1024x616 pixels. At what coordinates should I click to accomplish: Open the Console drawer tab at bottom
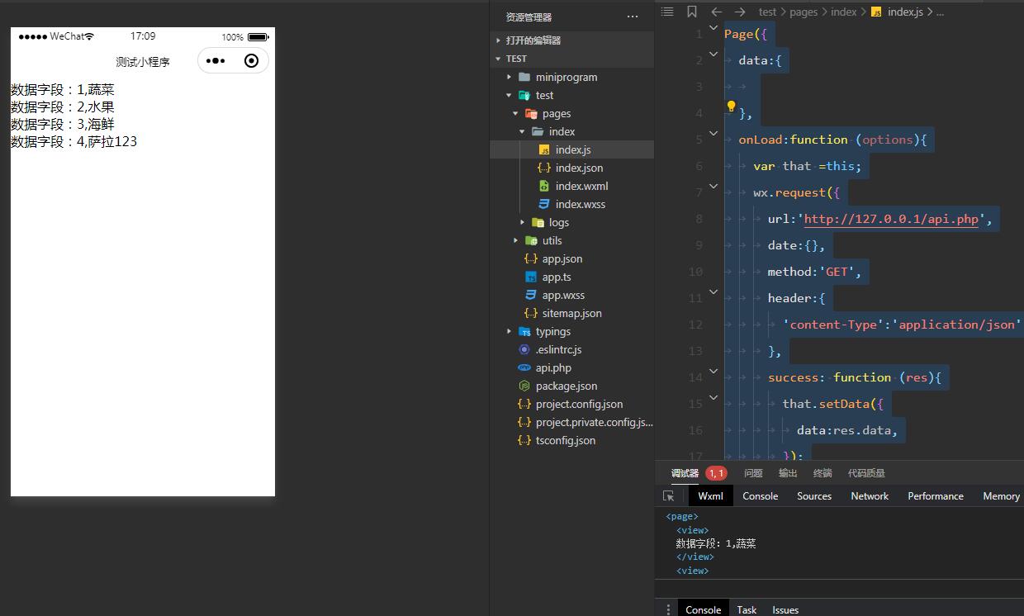[704, 609]
